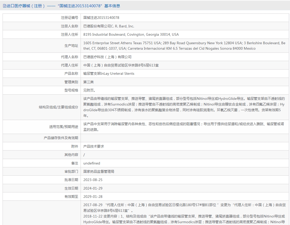Click change record dated 2017-08-29

pyautogui.click(x=184, y=208)
